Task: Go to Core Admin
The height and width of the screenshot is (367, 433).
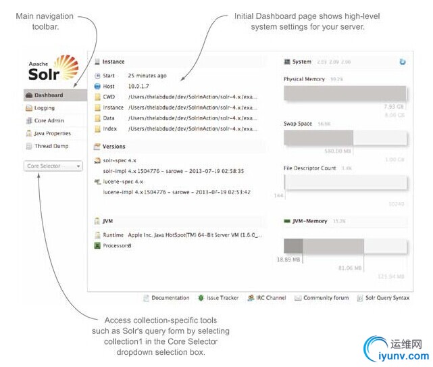Action: tap(49, 120)
